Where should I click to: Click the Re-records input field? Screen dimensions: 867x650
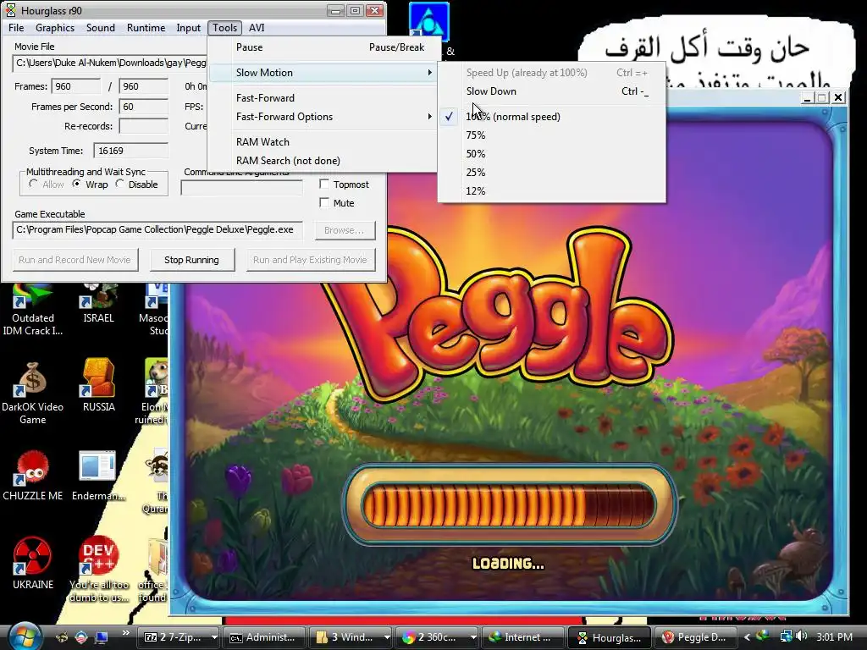tap(144, 126)
